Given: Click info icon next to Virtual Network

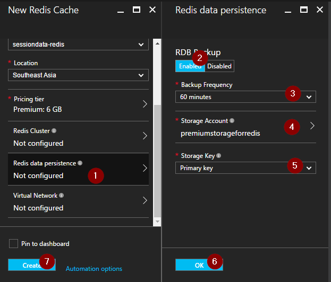Looking at the screenshot, I should [x=62, y=195].
